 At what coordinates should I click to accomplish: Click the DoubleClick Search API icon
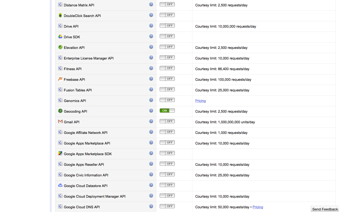(x=60, y=15)
